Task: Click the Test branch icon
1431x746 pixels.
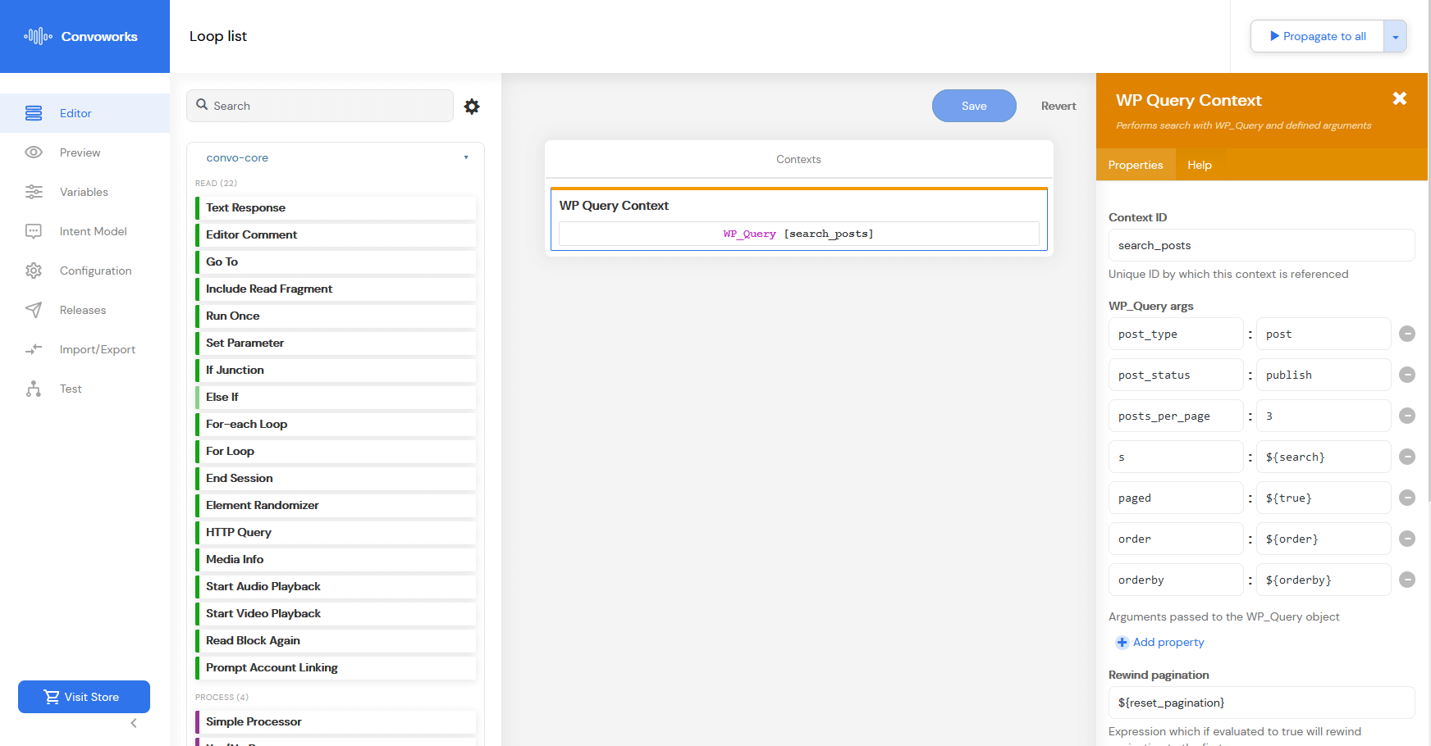Action: tap(34, 389)
